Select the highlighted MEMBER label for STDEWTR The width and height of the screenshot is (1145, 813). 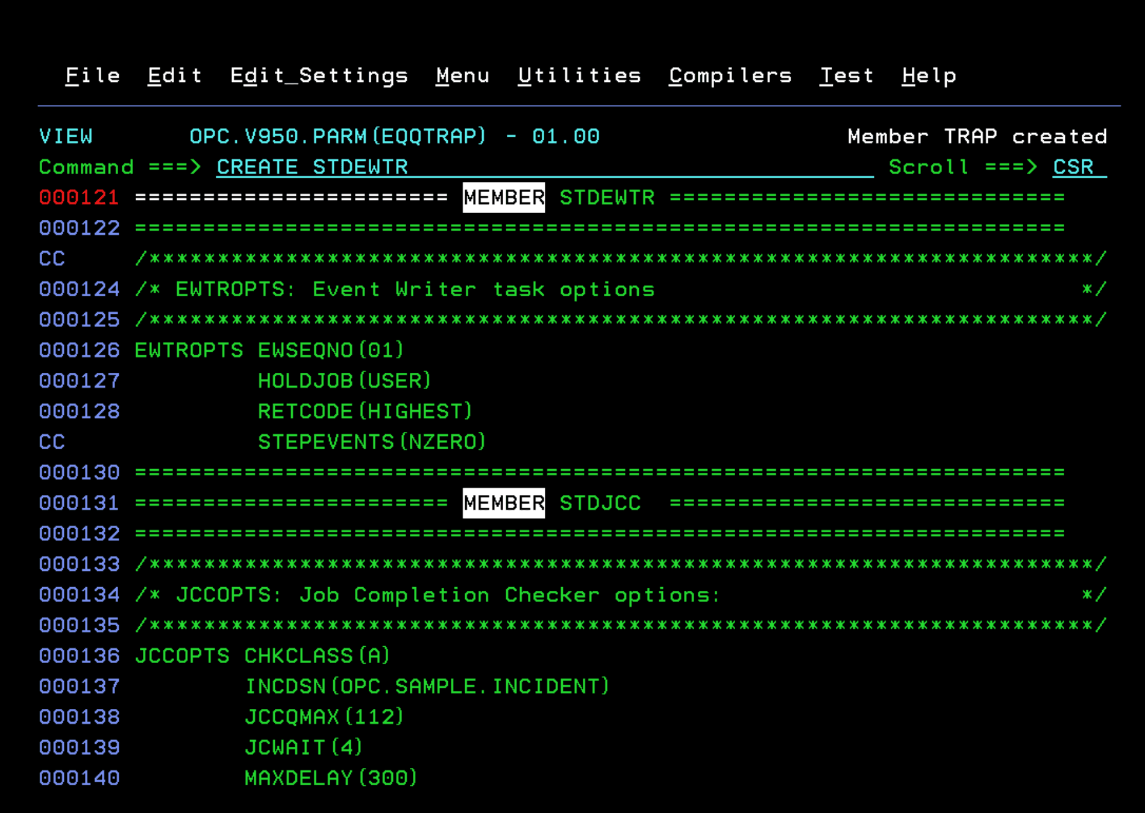point(503,198)
